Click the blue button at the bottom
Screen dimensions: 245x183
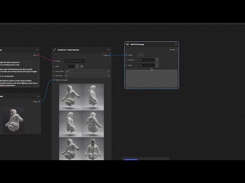click(x=131, y=159)
